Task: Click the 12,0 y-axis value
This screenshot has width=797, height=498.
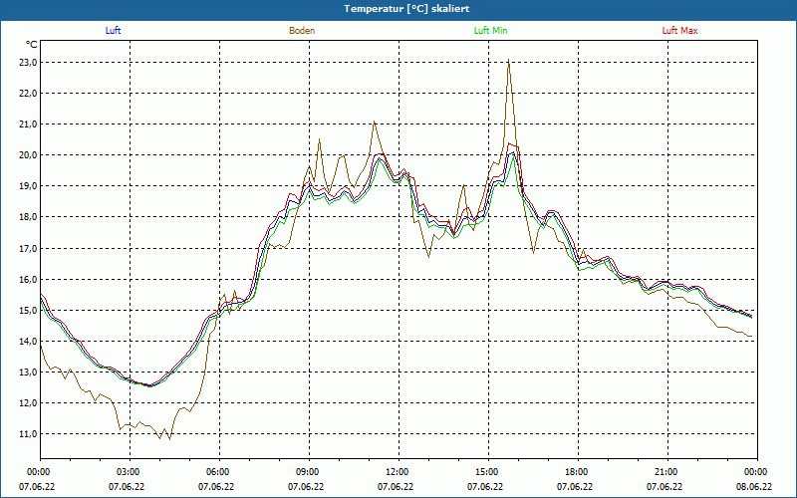Action: click(x=29, y=403)
